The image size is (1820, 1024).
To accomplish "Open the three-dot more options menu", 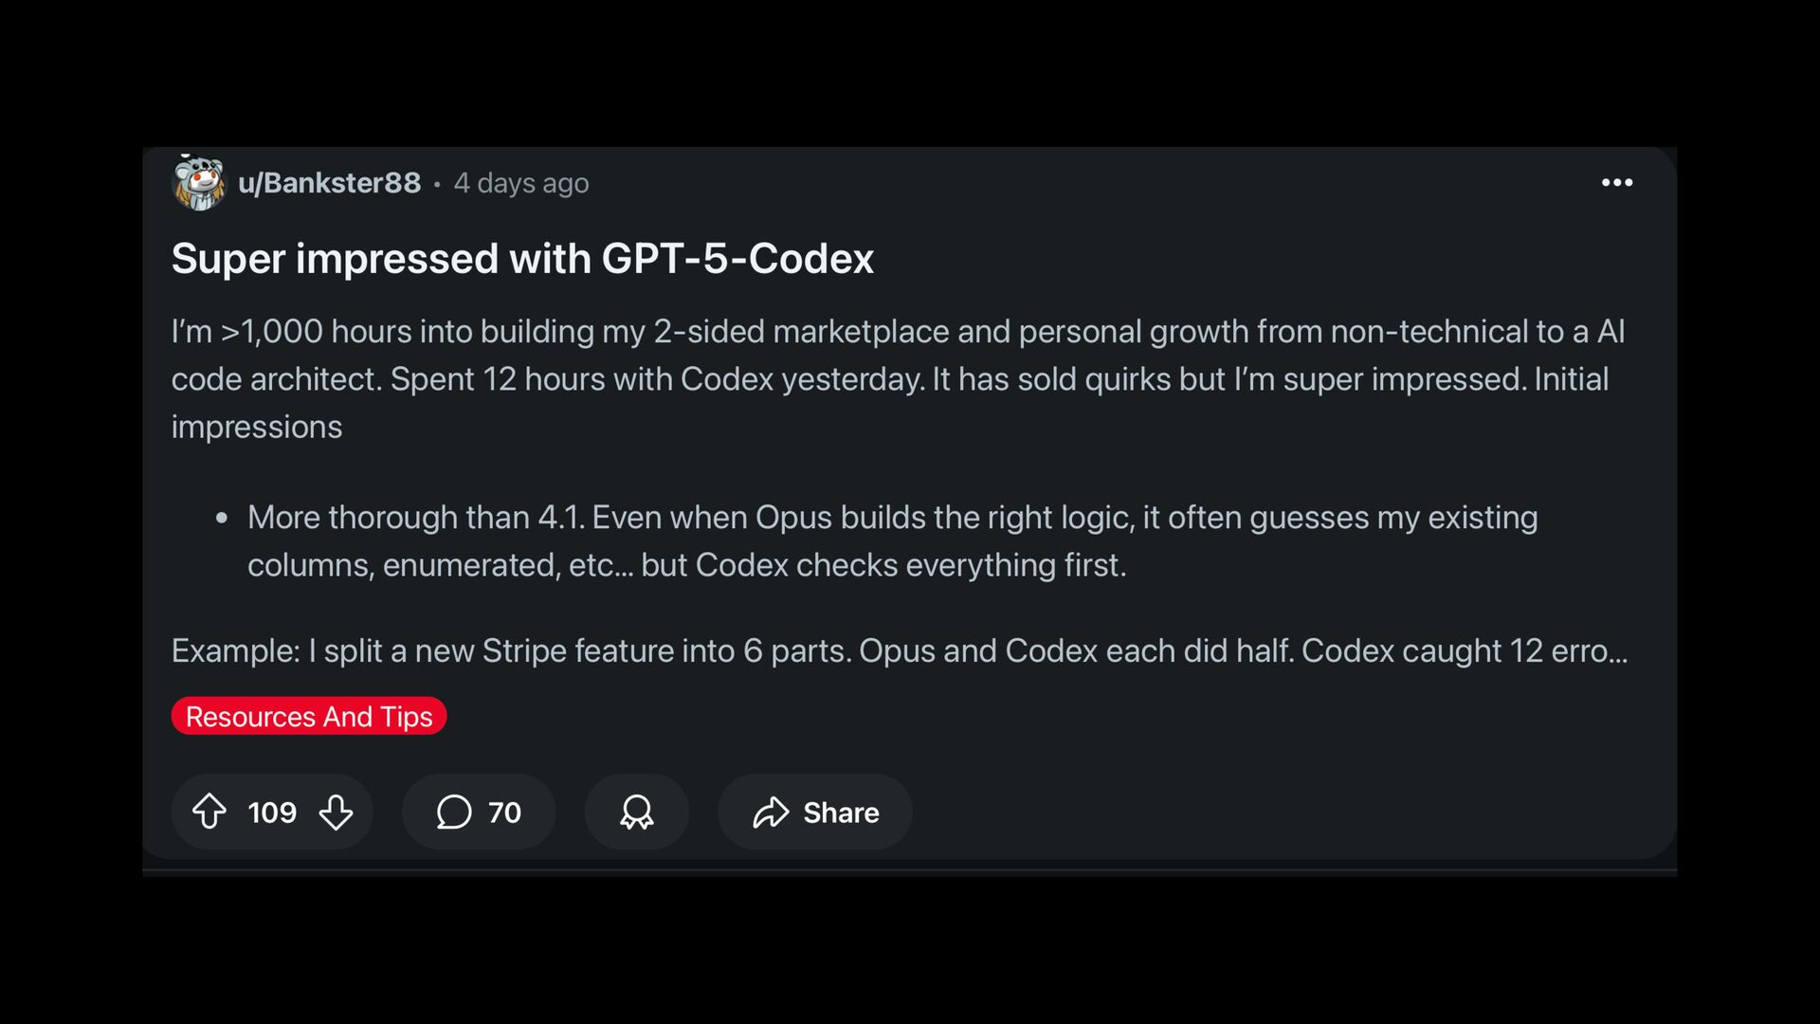I will 1617,182.
